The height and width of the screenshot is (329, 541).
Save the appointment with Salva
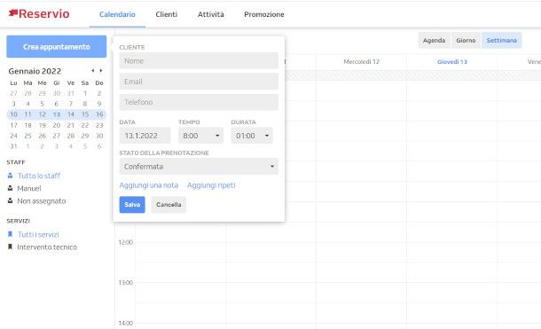coord(132,205)
